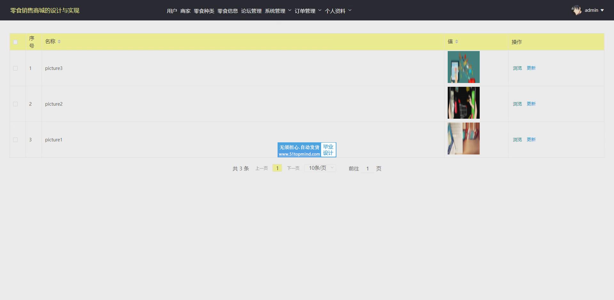
Task: Sort by 值 column arrows
Action: click(457, 41)
